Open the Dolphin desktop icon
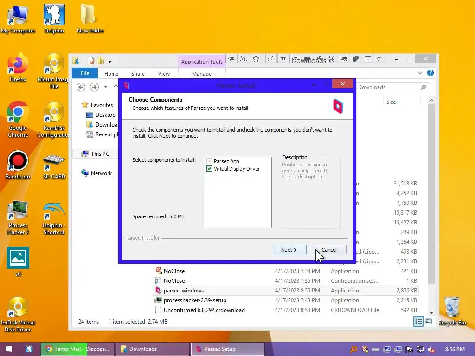This screenshot has height=356, width=475. (x=54, y=19)
